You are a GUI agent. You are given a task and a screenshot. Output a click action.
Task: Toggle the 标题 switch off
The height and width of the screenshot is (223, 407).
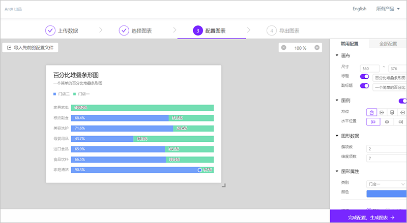pyautogui.click(x=364, y=77)
